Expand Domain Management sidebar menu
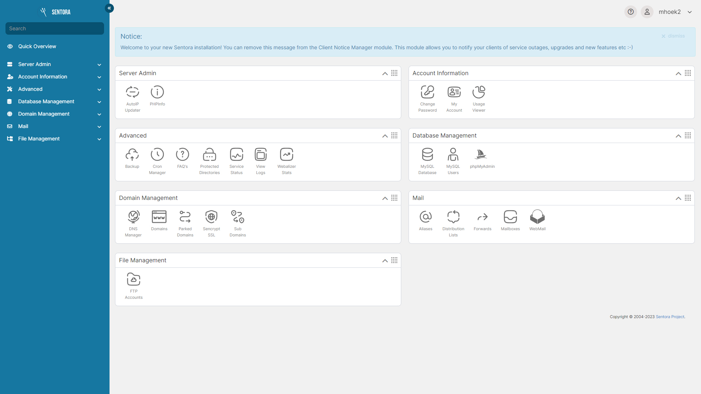The height and width of the screenshot is (394, 701). 44,114
